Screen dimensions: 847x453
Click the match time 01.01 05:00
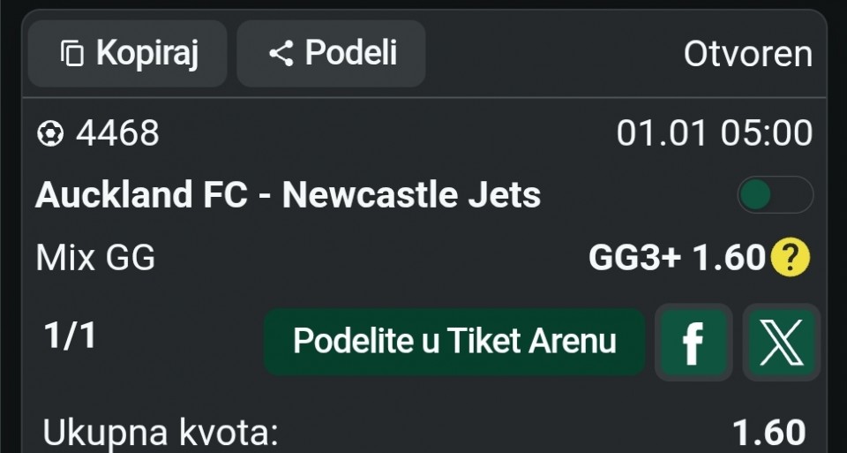point(714,133)
